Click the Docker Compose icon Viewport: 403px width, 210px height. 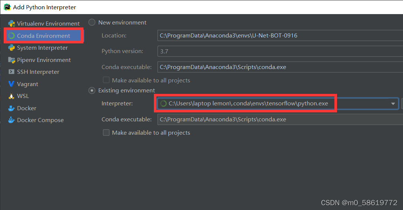tap(11, 120)
